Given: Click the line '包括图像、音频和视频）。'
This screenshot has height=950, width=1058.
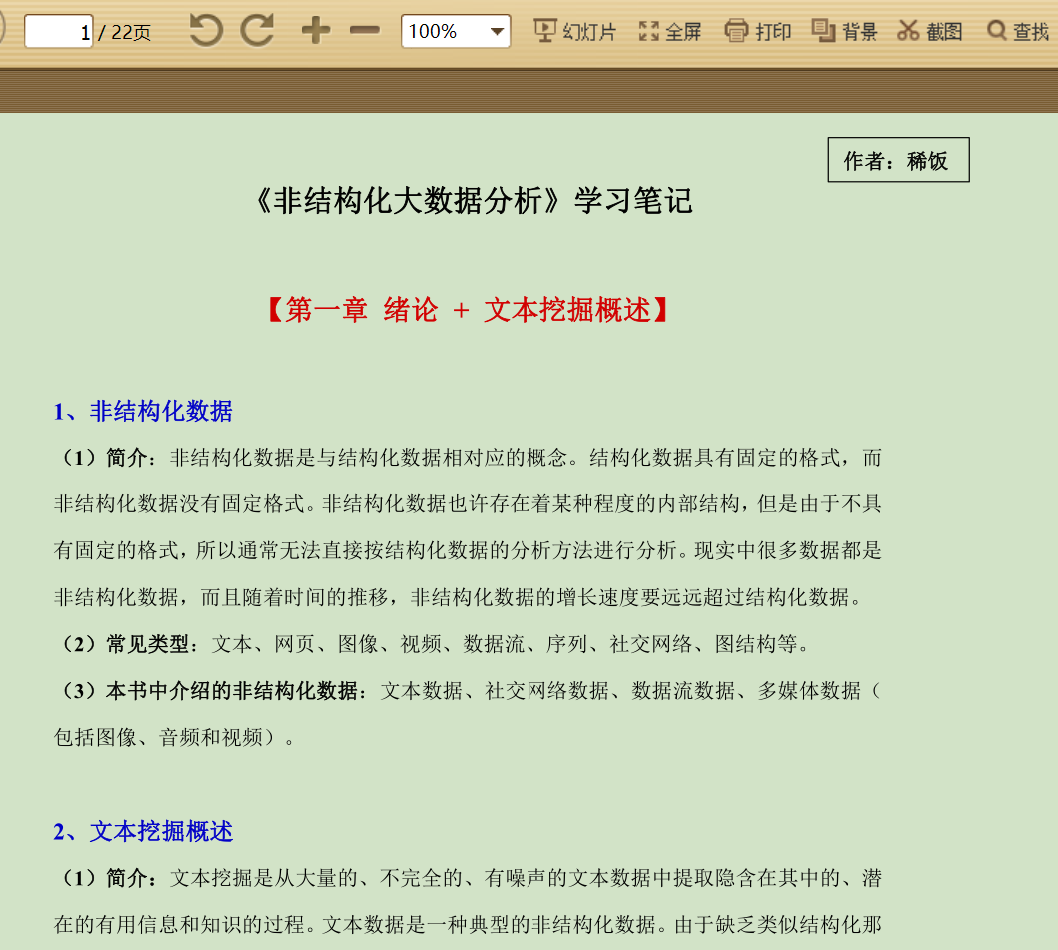Looking at the screenshot, I should pos(175,737).
